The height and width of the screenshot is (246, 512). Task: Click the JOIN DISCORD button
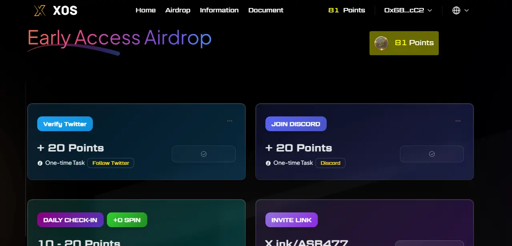[x=296, y=124]
